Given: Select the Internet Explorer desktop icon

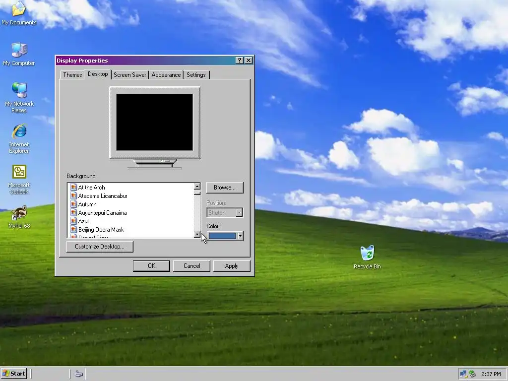Looking at the screenshot, I should point(19,138).
